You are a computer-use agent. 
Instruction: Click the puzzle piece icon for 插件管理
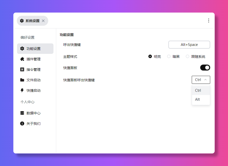click(22, 59)
